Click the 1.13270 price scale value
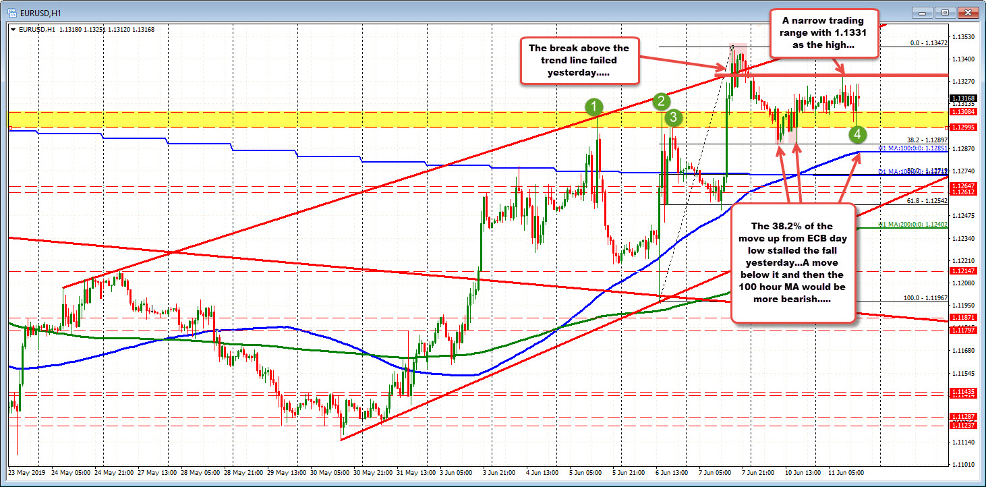Viewport: 986px width, 487px height. tap(963, 82)
